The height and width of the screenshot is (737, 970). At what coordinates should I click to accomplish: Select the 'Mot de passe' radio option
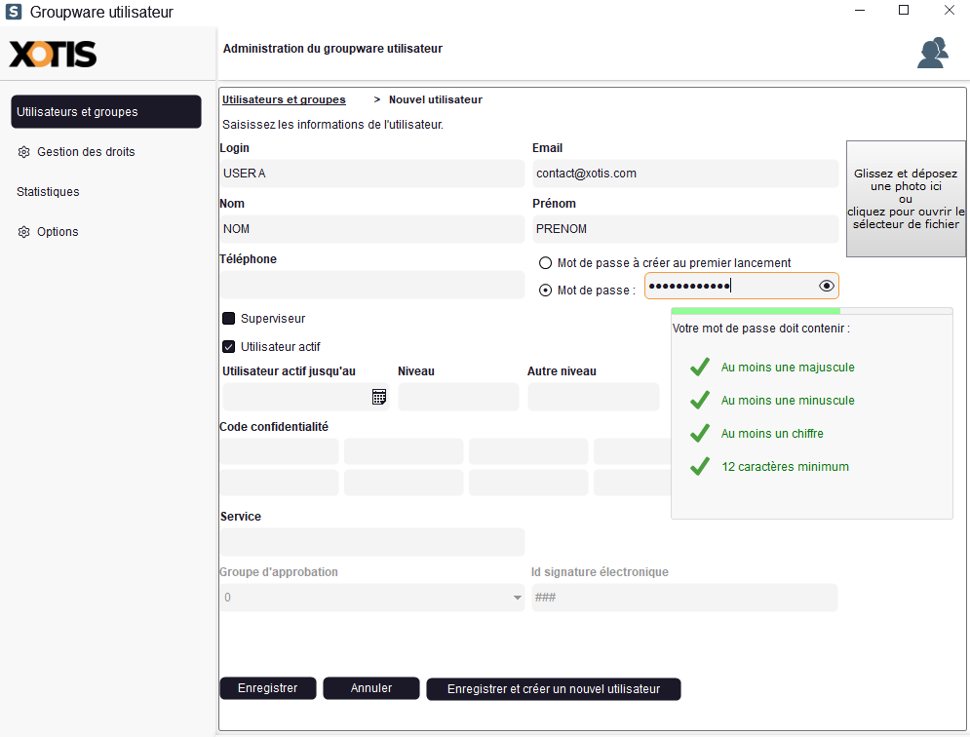(545, 291)
